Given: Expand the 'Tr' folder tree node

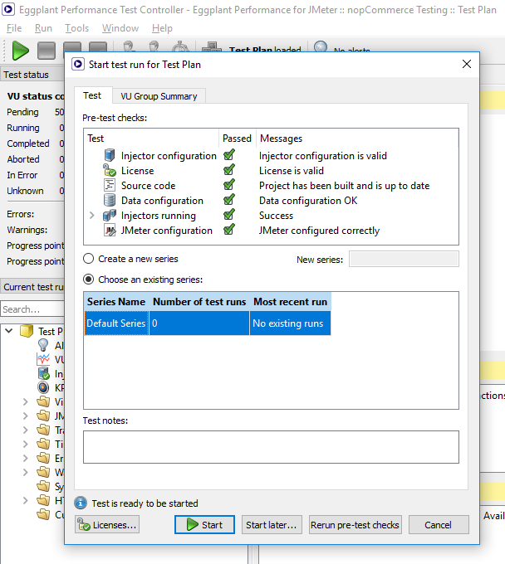Looking at the screenshot, I should pos(25,430).
